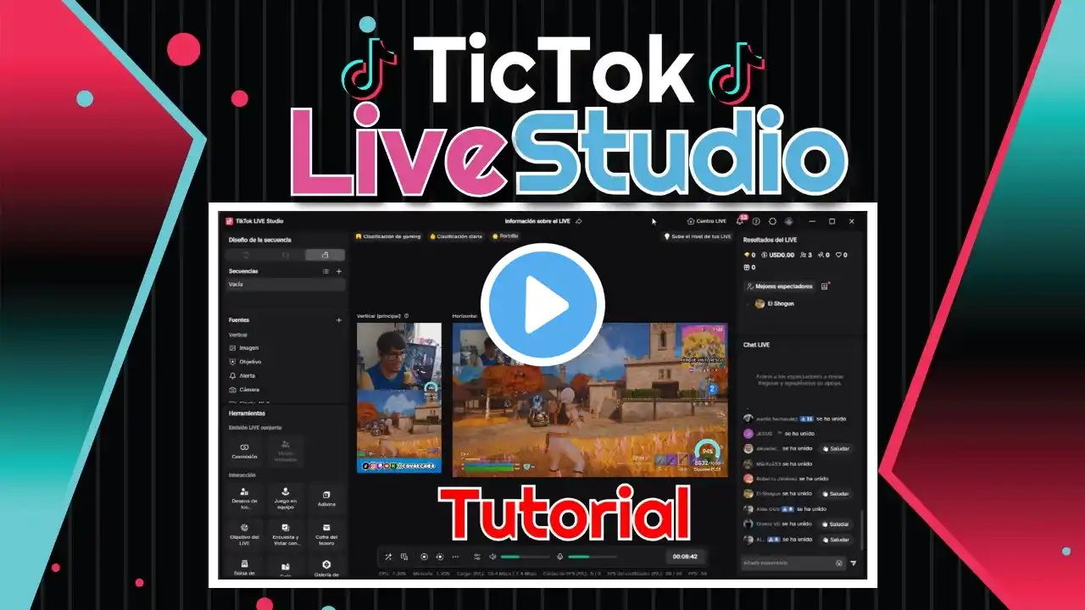Open the Deseos de los... tool

(x=244, y=496)
